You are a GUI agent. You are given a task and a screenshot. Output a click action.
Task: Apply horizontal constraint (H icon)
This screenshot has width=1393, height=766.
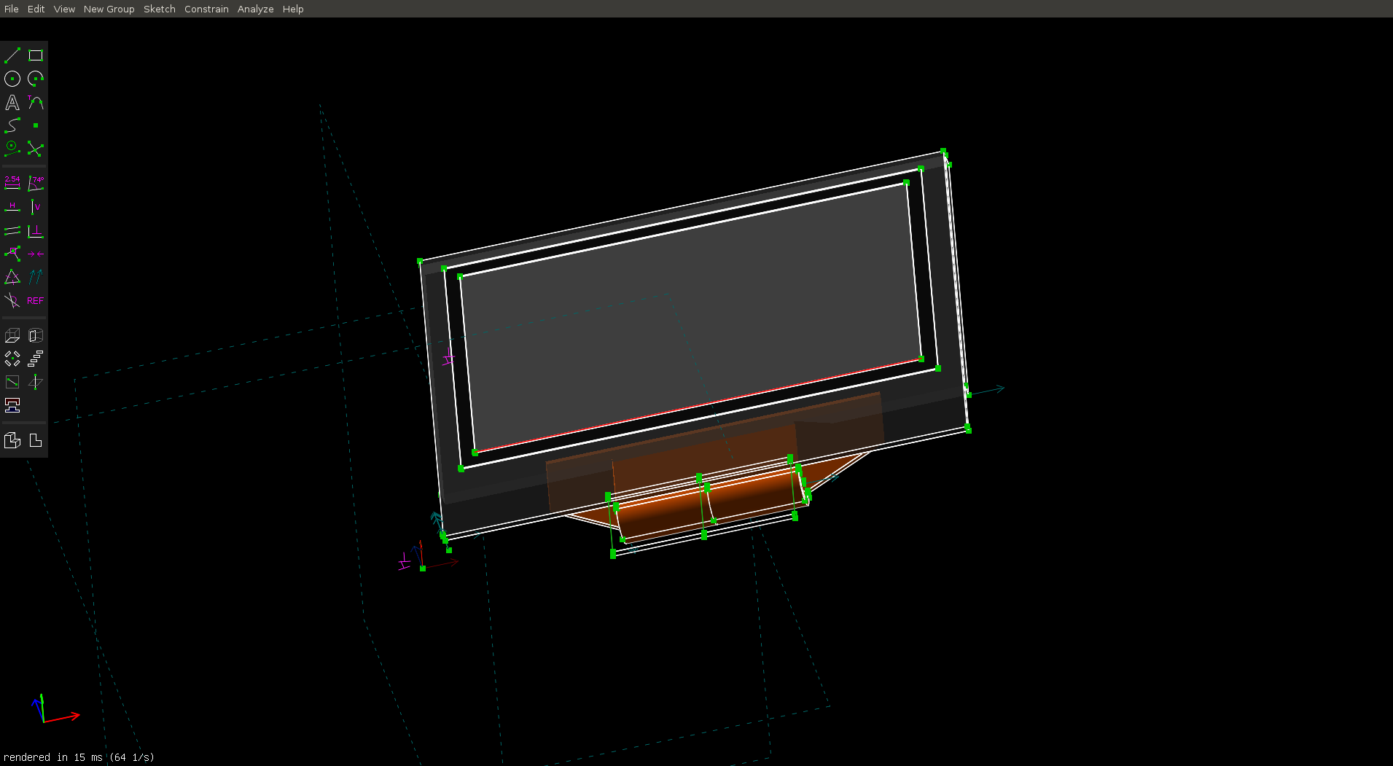click(x=12, y=207)
